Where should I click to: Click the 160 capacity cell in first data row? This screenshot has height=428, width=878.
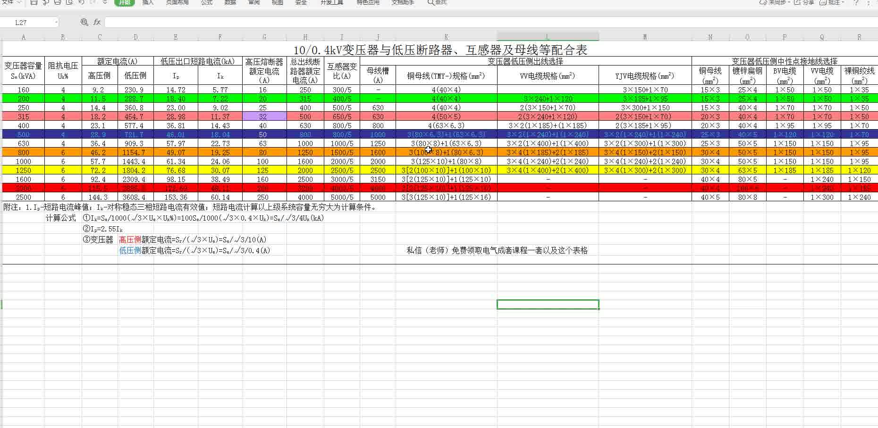(23, 90)
